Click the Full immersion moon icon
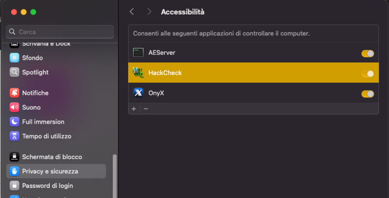 click(x=14, y=122)
